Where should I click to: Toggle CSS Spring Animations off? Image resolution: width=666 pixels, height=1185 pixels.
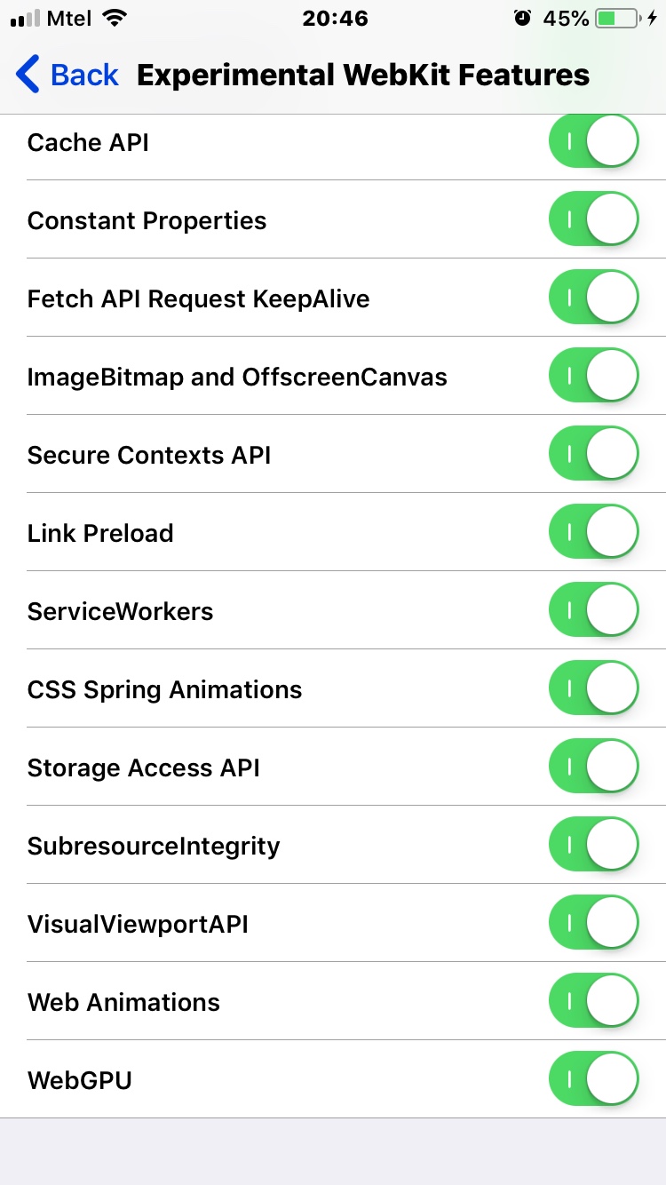(x=594, y=689)
